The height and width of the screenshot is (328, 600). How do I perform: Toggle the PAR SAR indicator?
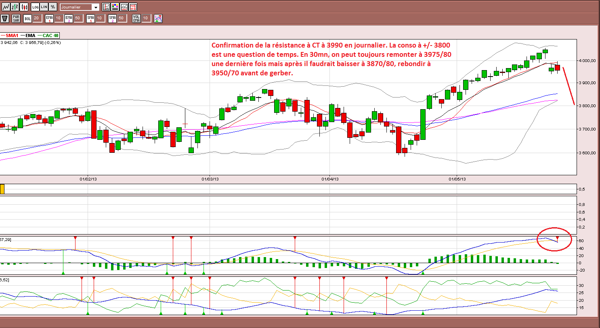pyautogui.click(x=16, y=19)
